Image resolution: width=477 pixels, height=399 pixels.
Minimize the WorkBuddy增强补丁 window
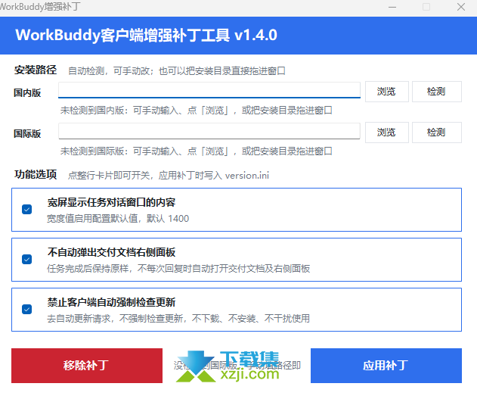pyautogui.click(x=392, y=7)
